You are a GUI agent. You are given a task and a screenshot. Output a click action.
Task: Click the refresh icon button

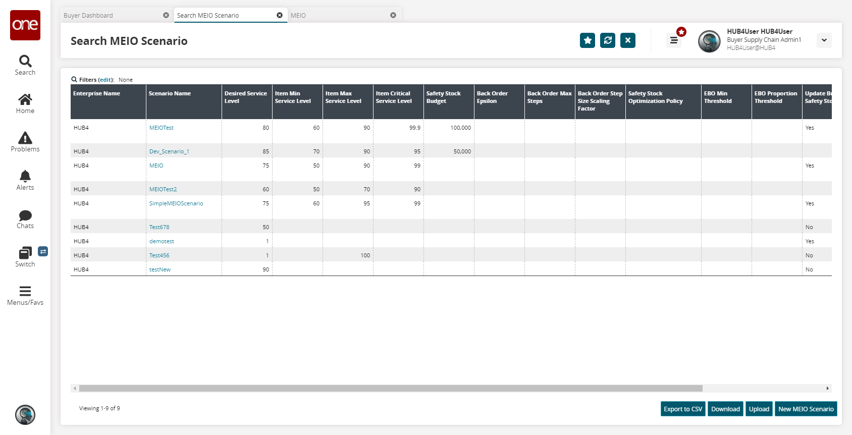pos(608,40)
